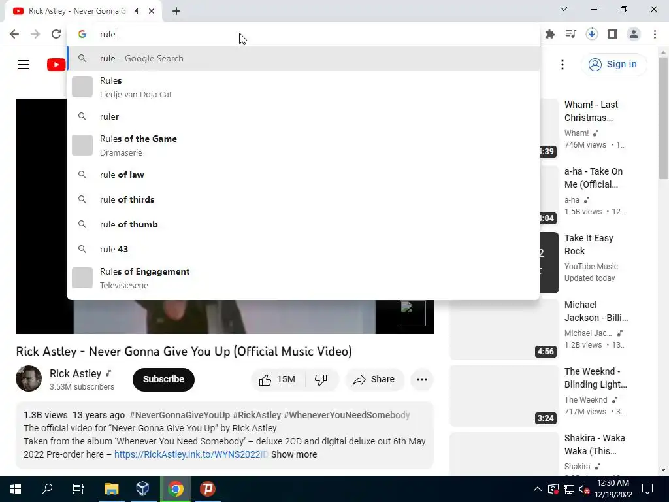Choose 'rule 43' suggestion
Viewport: 669px width, 502px height.
[x=303, y=249]
